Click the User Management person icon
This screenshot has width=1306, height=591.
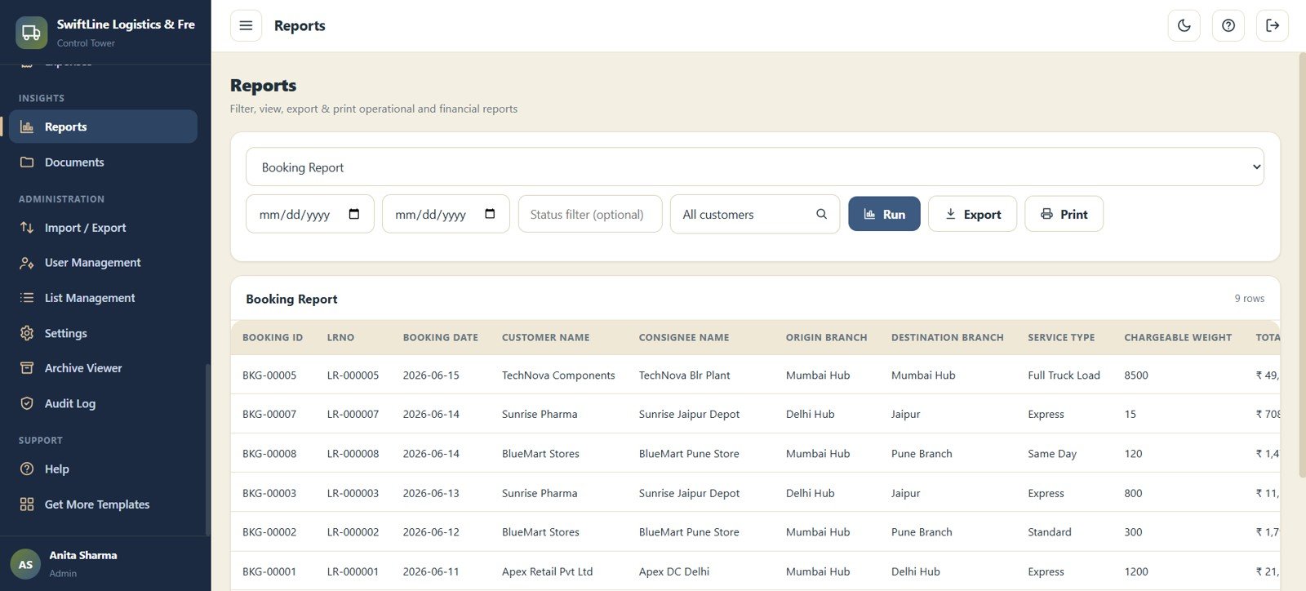27,262
